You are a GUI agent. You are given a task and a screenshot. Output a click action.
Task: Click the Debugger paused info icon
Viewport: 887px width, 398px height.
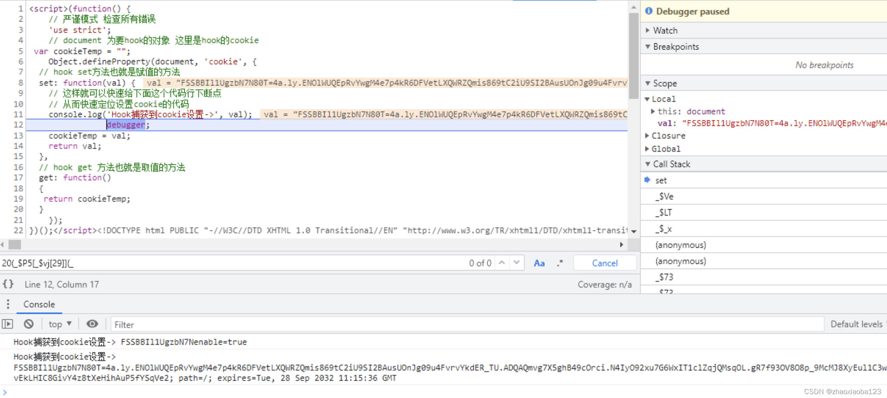648,11
